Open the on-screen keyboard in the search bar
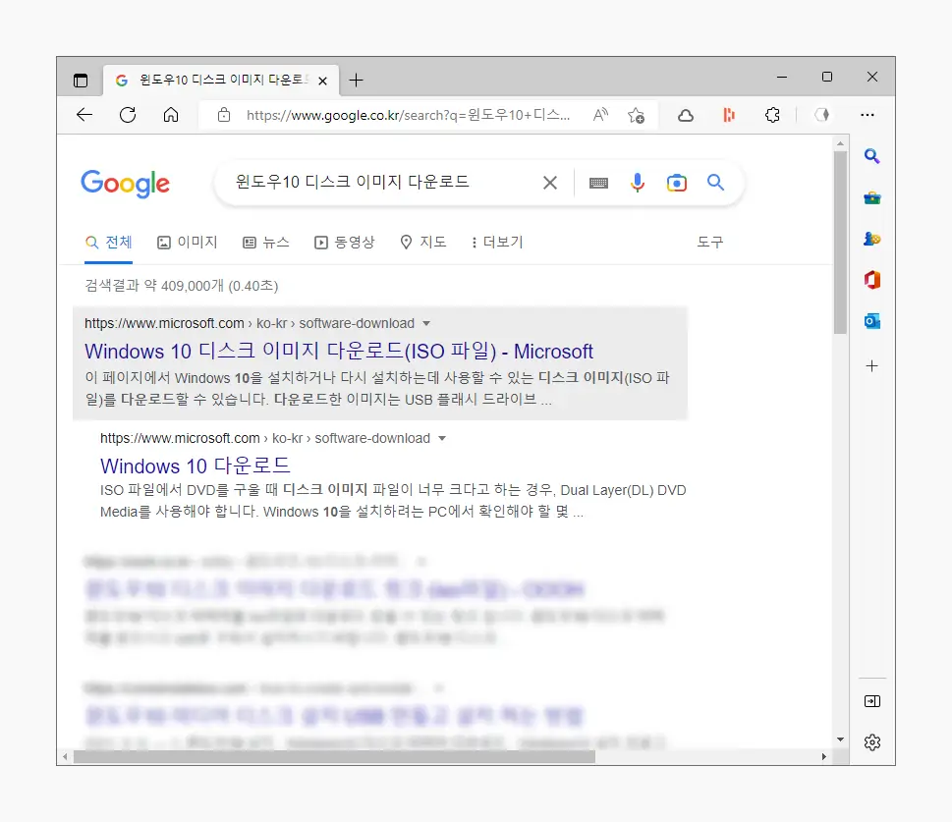 pyautogui.click(x=598, y=183)
